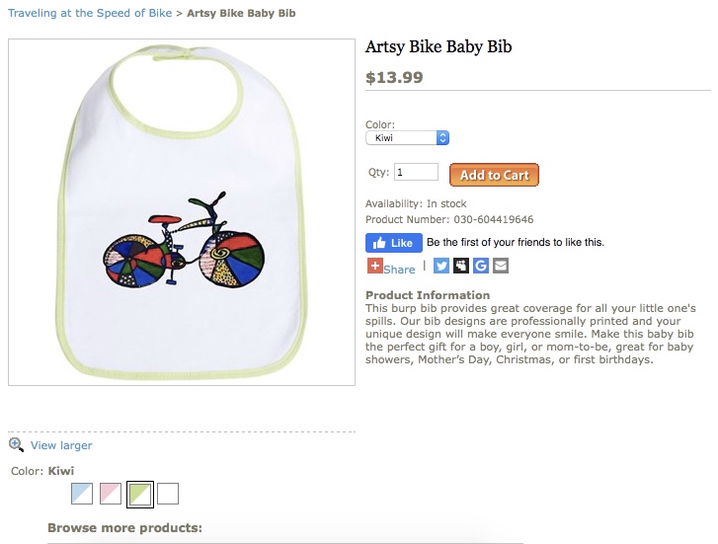Image resolution: width=718 pixels, height=544 pixels.
Task: Click the bib product image
Action: click(x=182, y=212)
